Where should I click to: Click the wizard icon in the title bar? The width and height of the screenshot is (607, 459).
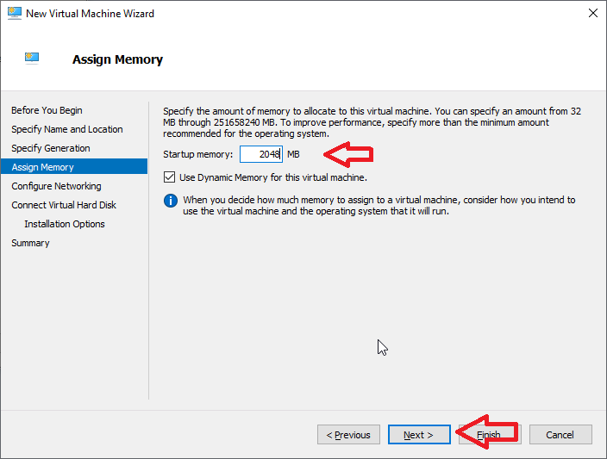13,14
